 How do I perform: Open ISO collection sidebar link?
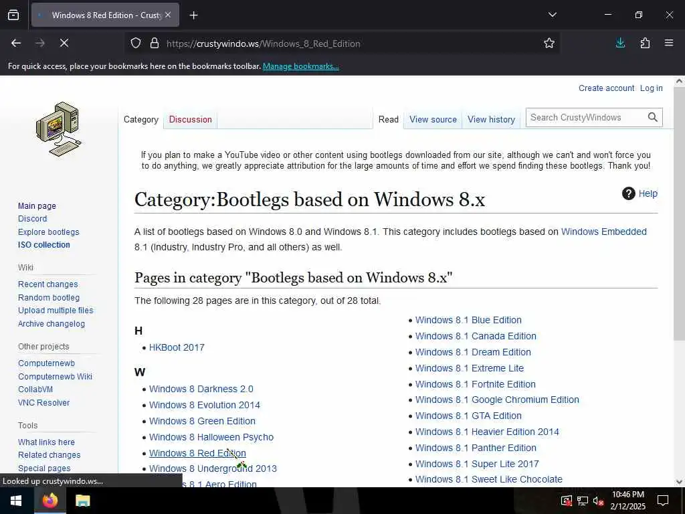43,245
